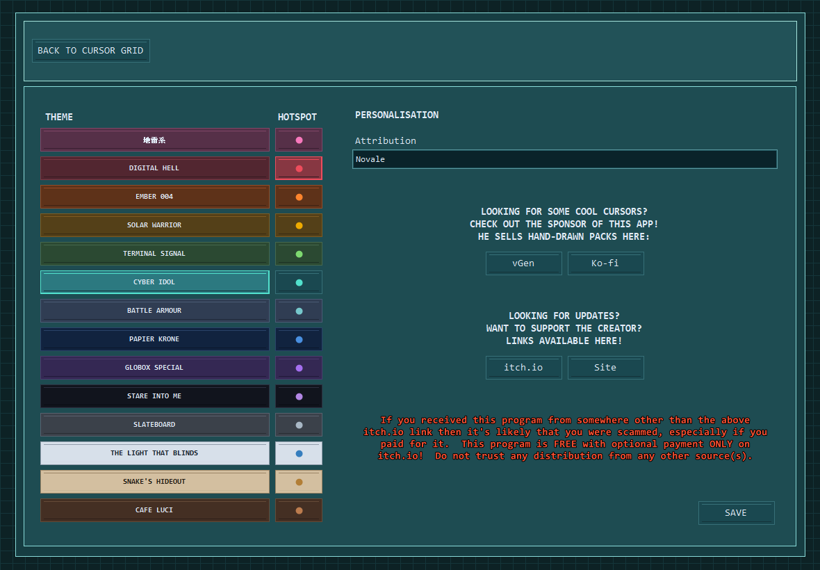Viewport: 820px width, 570px height.
Task: Apply The Light That Blinds theme
Action: pyautogui.click(x=155, y=453)
